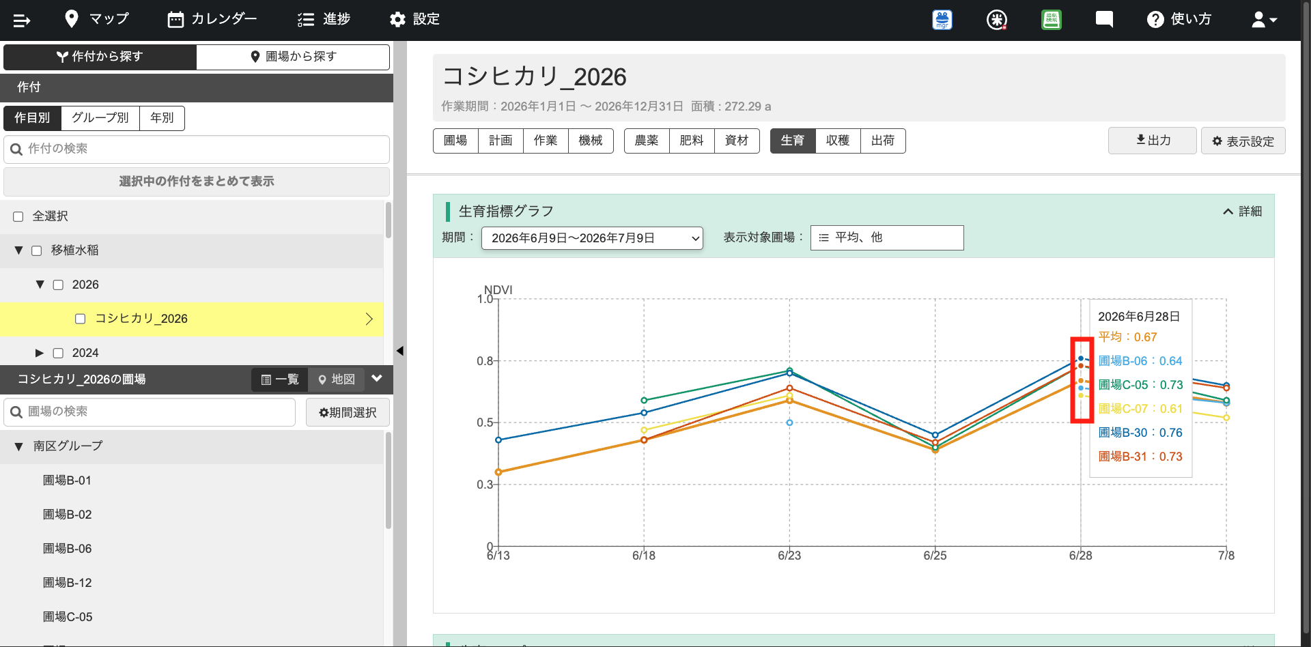The width and height of the screenshot is (1311, 647).
Task: Focus the 作付の検索 input
Action: (x=197, y=149)
